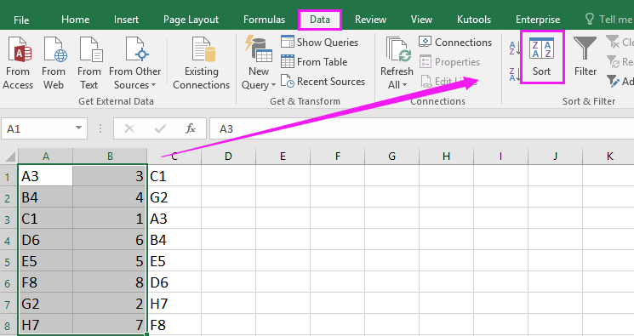
Task: Click the Connections button
Action: pyautogui.click(x=455, y=42)
